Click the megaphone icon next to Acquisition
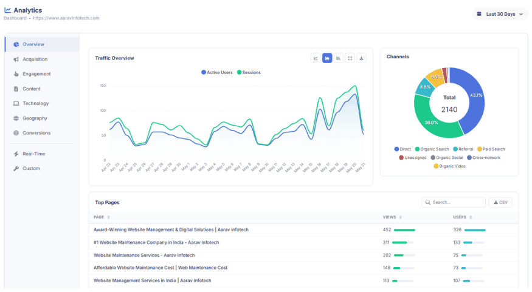 click(16, 59)
